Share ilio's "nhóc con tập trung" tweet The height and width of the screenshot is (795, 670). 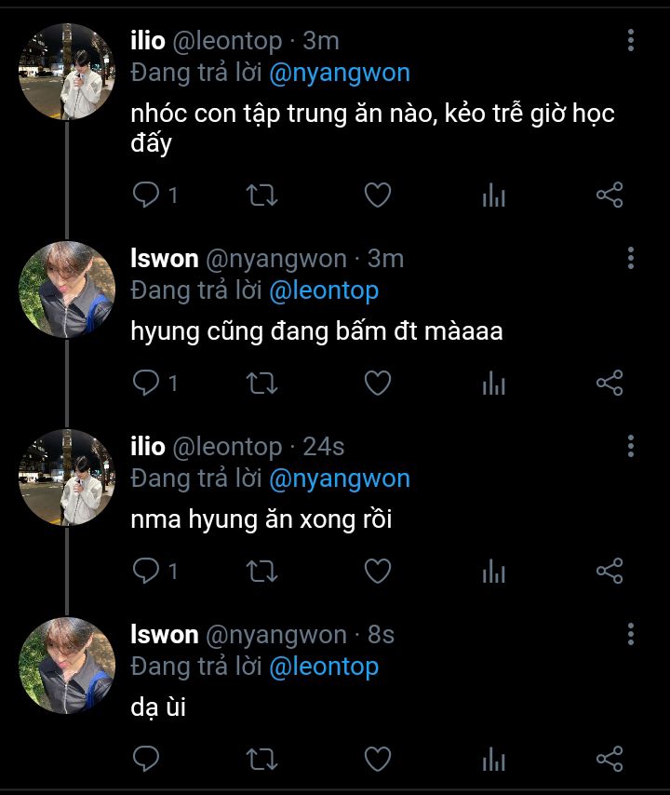click(x=609, y=195)
